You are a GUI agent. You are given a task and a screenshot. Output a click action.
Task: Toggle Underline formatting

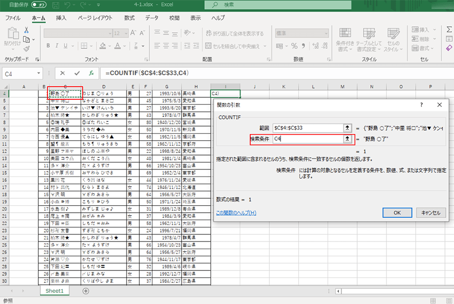[x=66, y=46]
